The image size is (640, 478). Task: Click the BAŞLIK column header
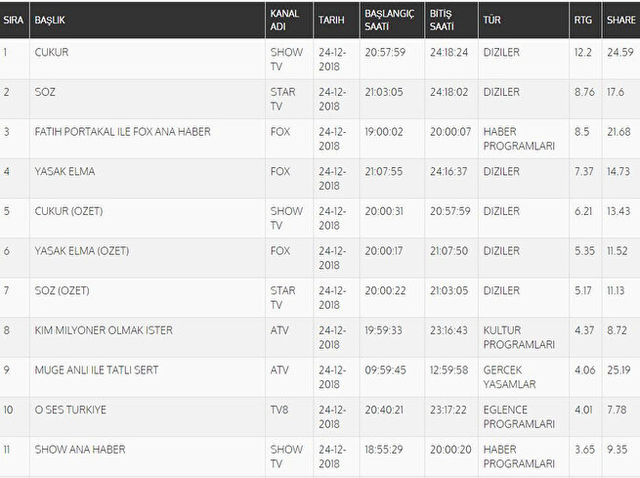pos(52,20)
